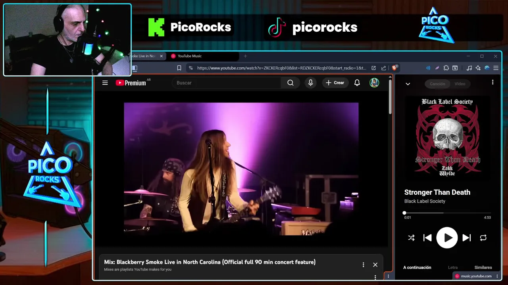508x285 pixels.
Task: Click the feather extension icon
Action: (437, 68)
